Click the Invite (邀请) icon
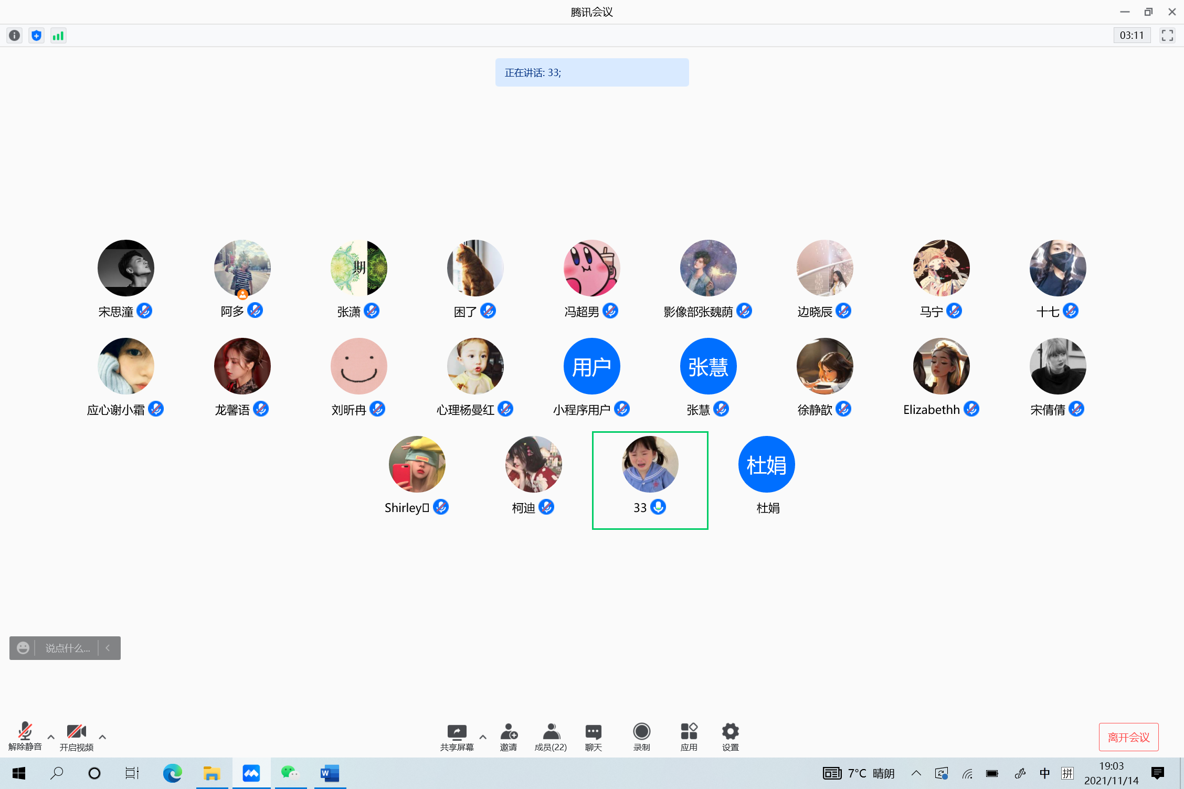Screen dimensions: 1184x789 (509, 737)
